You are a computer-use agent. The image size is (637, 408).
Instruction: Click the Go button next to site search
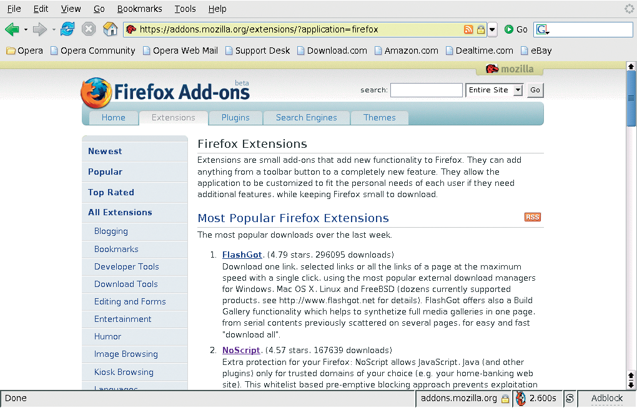535,90
